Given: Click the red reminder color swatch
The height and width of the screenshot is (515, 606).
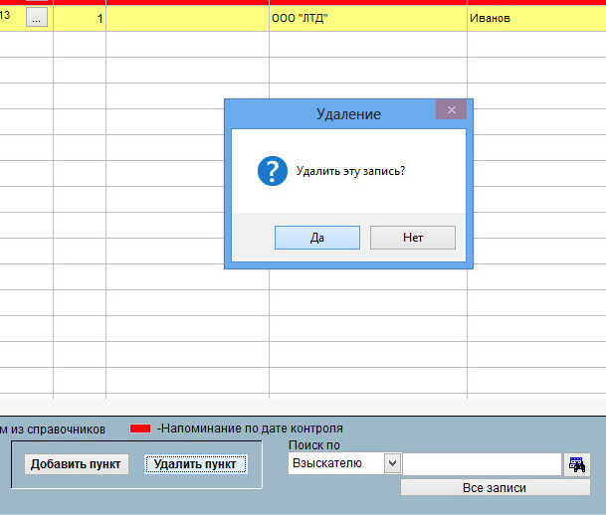Looking at the screenshot, I should tap(140, 429).
